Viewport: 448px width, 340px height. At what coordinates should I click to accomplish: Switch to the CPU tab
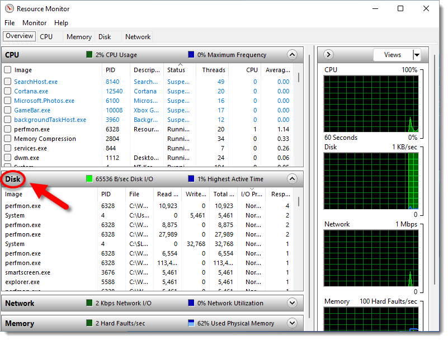pos(46,36)
